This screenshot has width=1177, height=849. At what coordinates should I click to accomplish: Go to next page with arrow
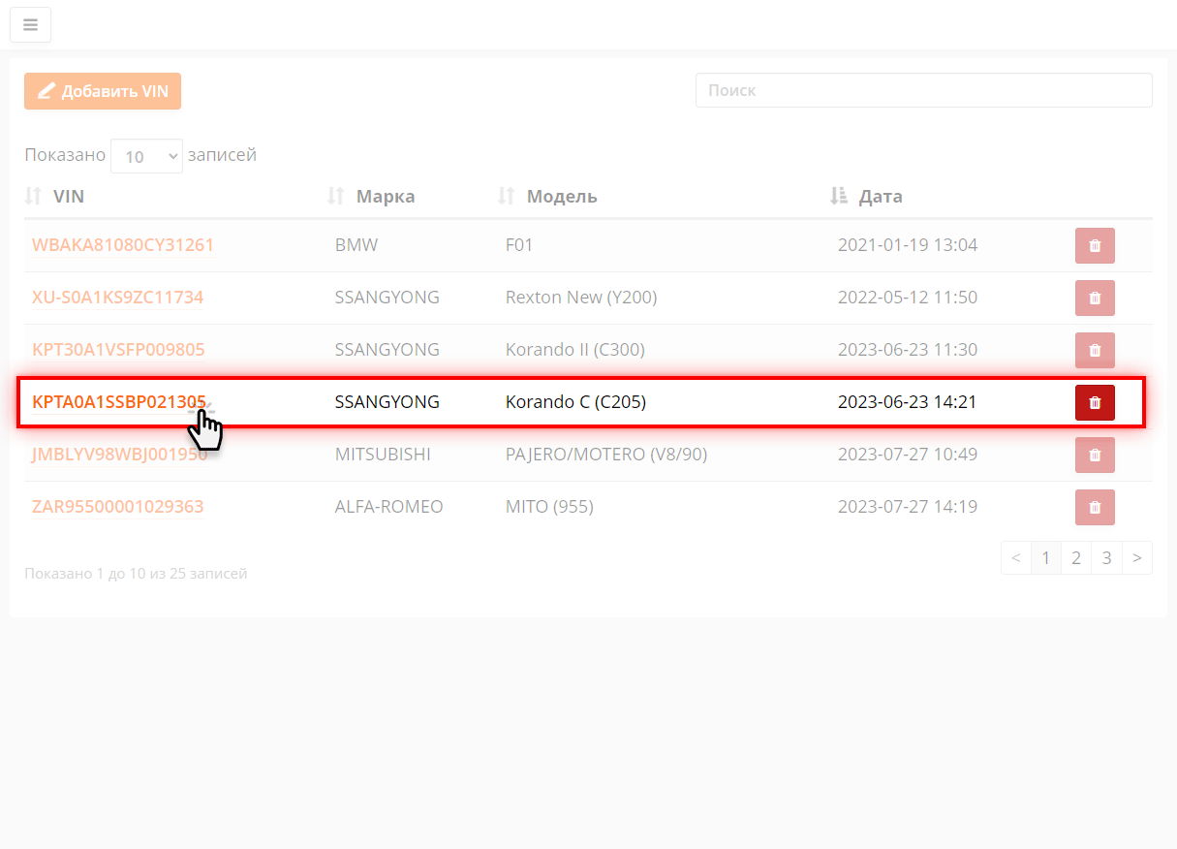point(1137,558)
